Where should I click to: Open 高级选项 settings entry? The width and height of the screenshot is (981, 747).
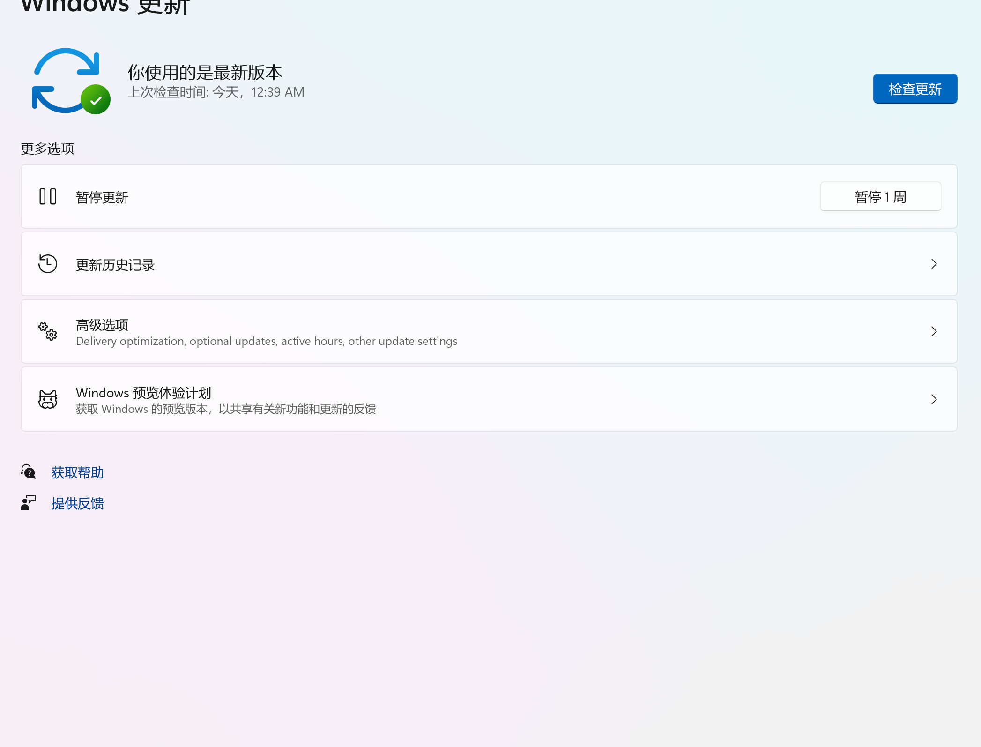click(102, 325)
